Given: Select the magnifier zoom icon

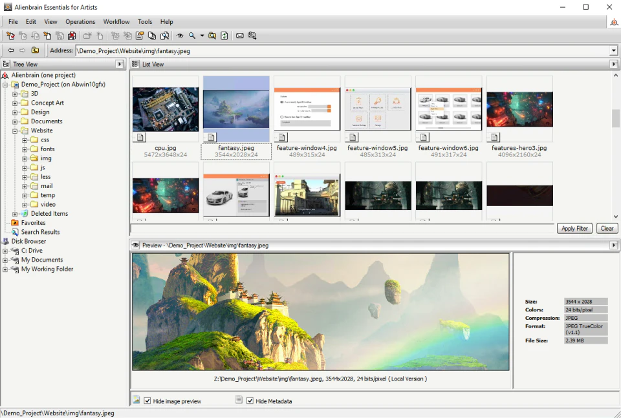Looking at the screenshot, I should tap(192, 36).
